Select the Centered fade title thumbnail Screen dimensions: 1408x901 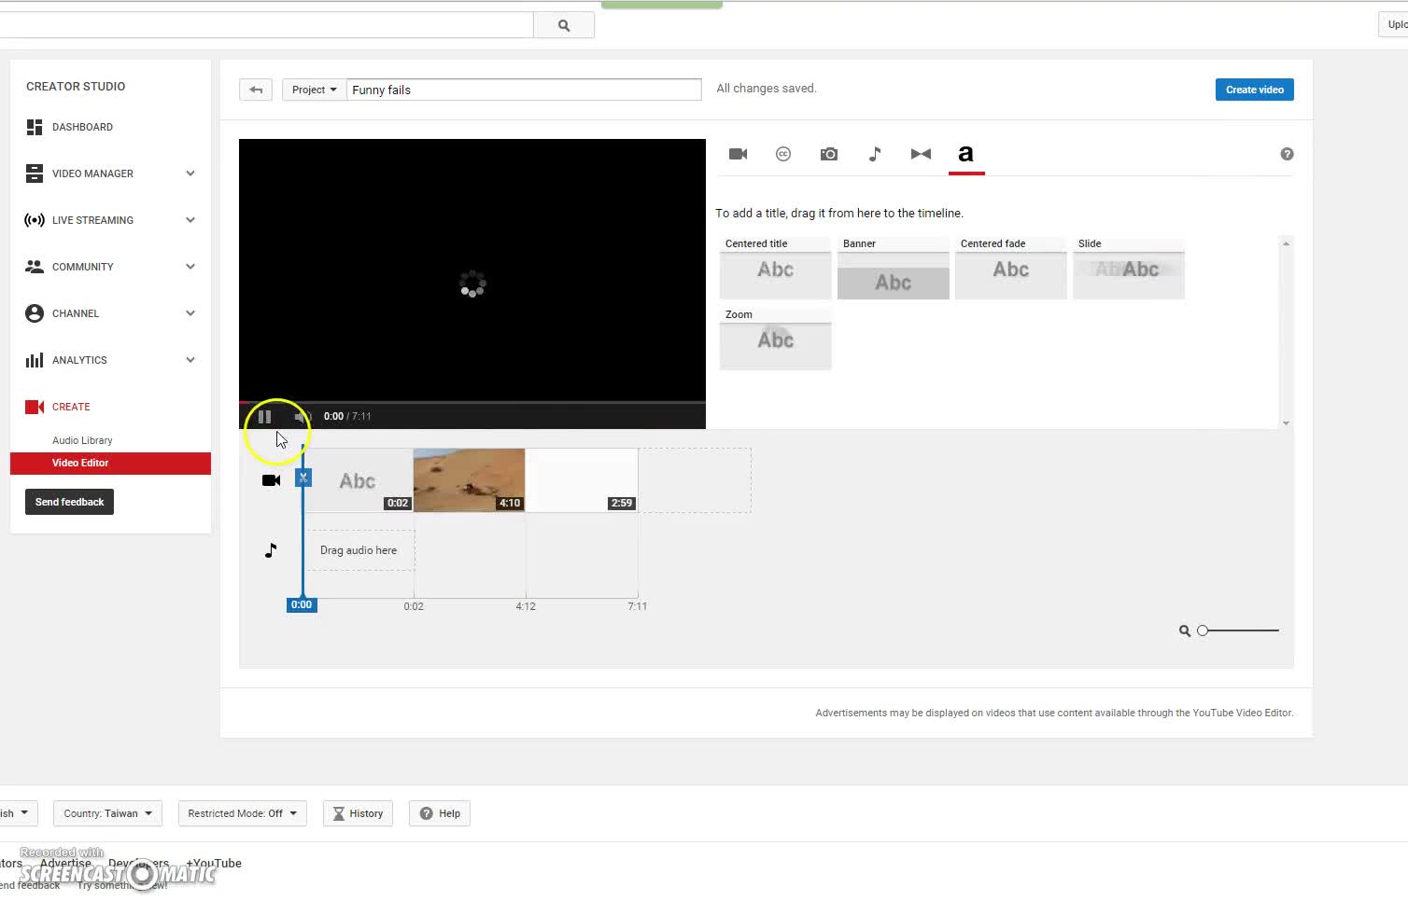[x=1010, y=268]
